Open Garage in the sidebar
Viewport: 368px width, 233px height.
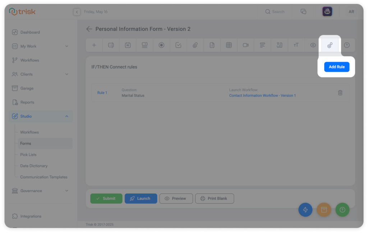point(41,88)
